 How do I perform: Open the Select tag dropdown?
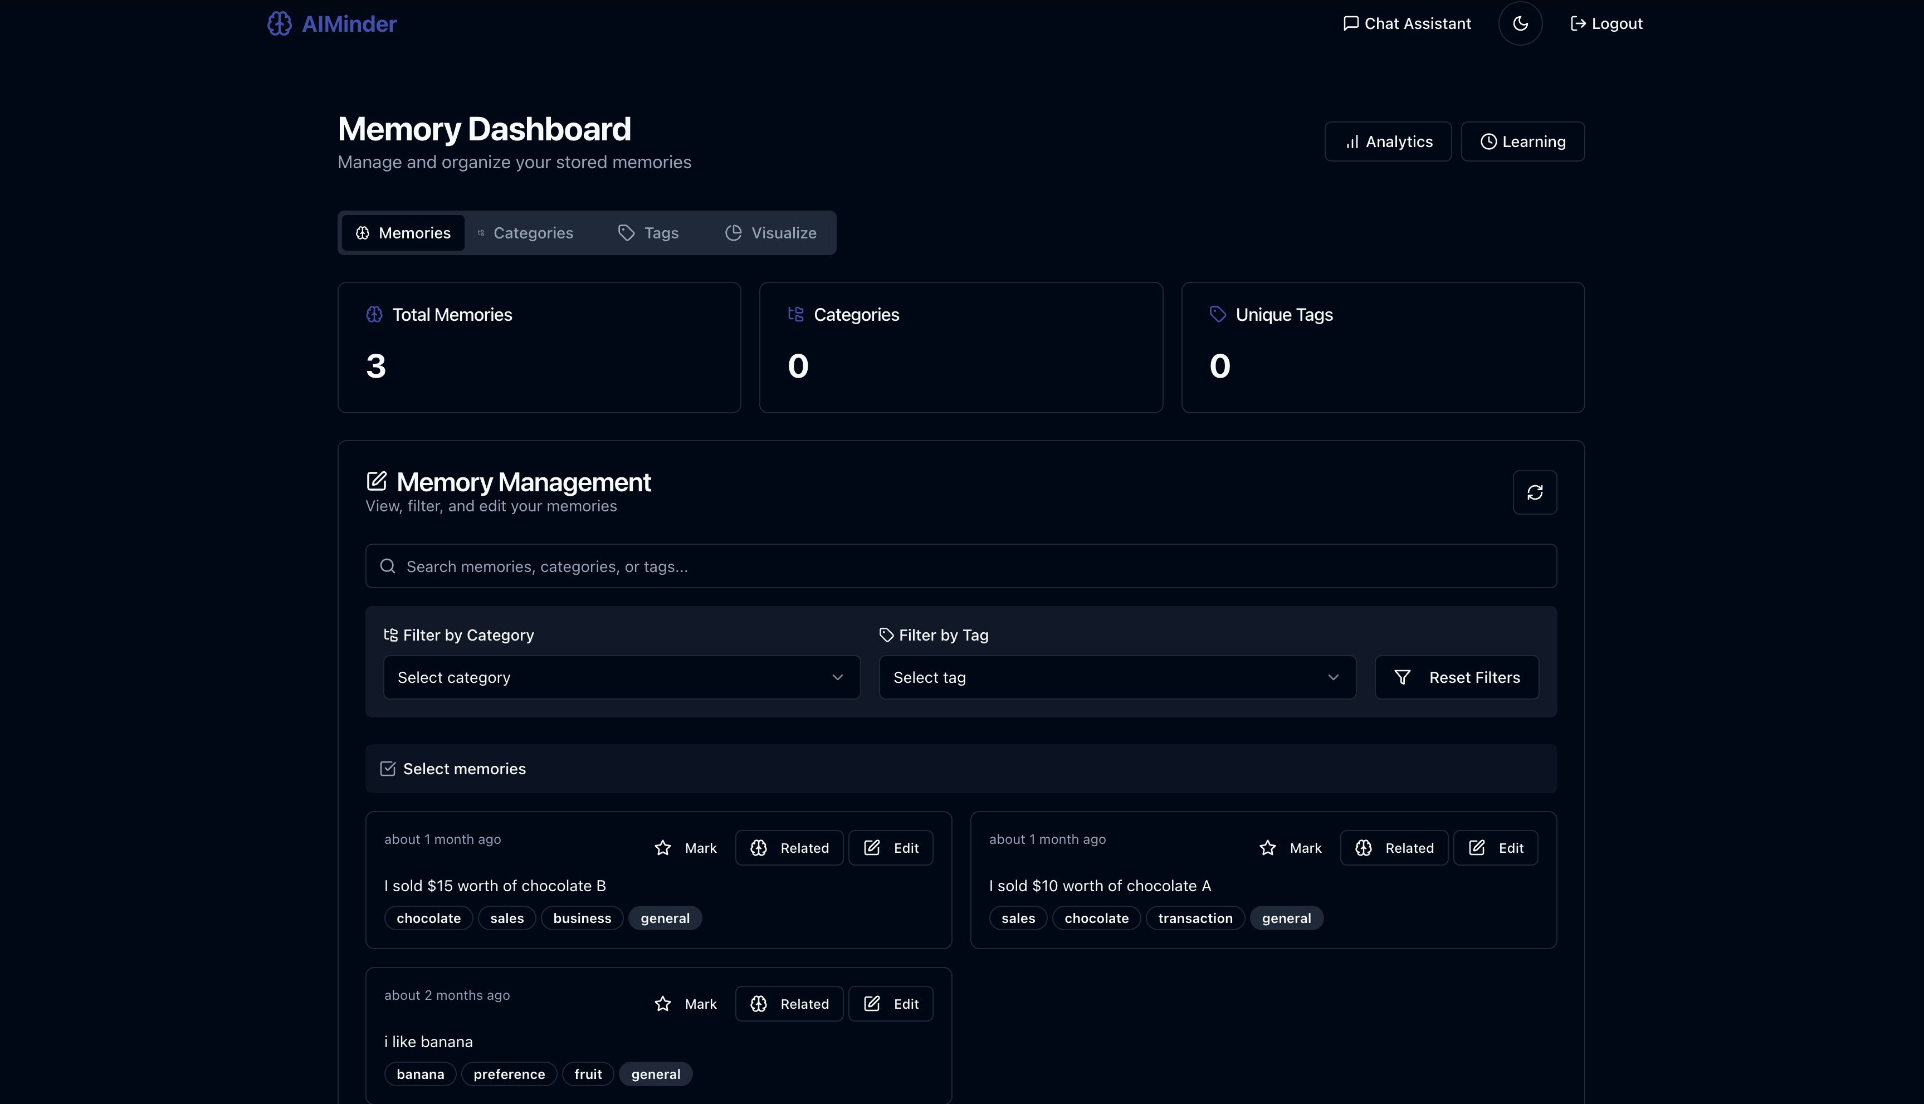coord(1116,677)
